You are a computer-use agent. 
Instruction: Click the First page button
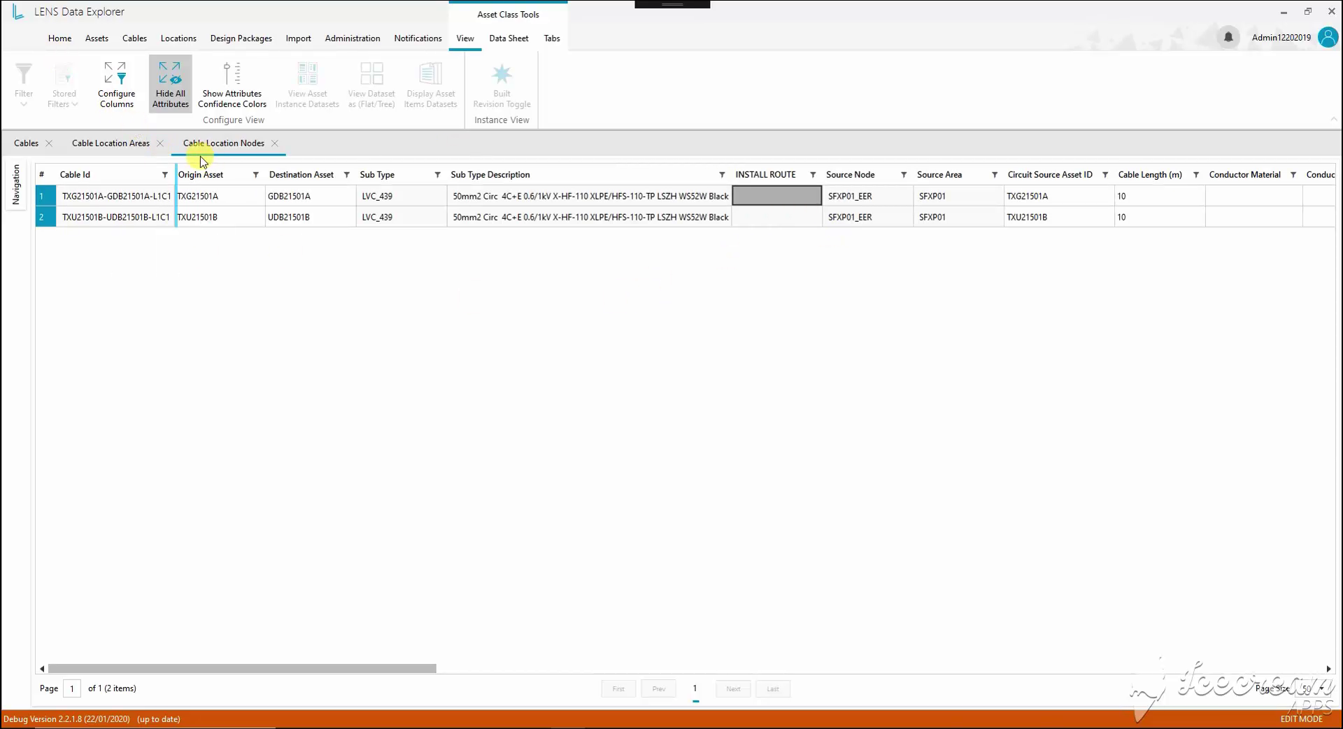(618, 689)
